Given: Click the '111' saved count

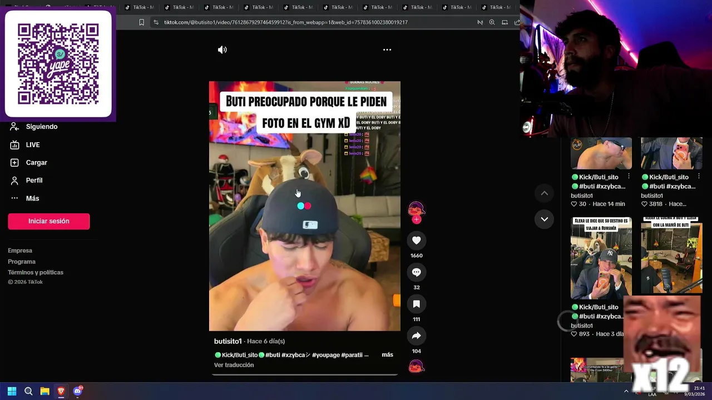Looking at the screenshot, I should coord(416,319).
